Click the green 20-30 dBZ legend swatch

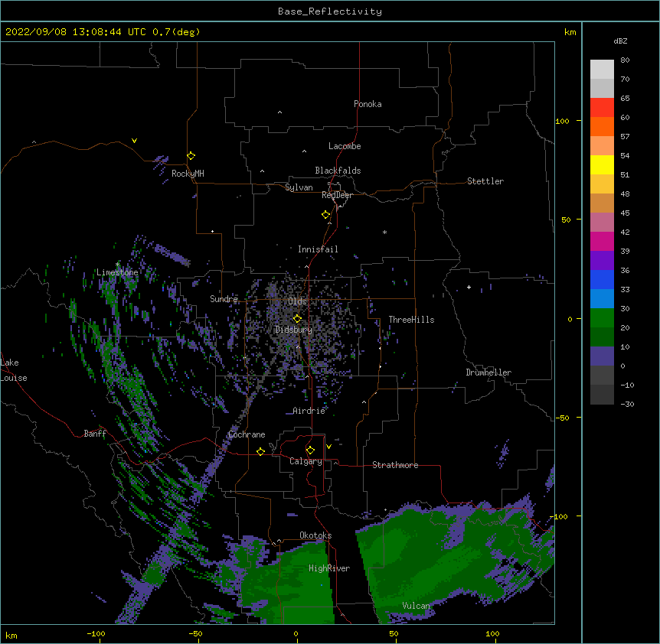point(602,318)
